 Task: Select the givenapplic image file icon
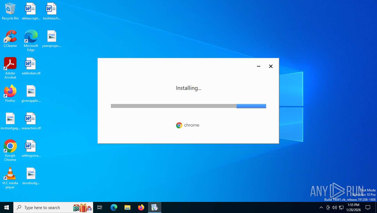tap(31, 94)
